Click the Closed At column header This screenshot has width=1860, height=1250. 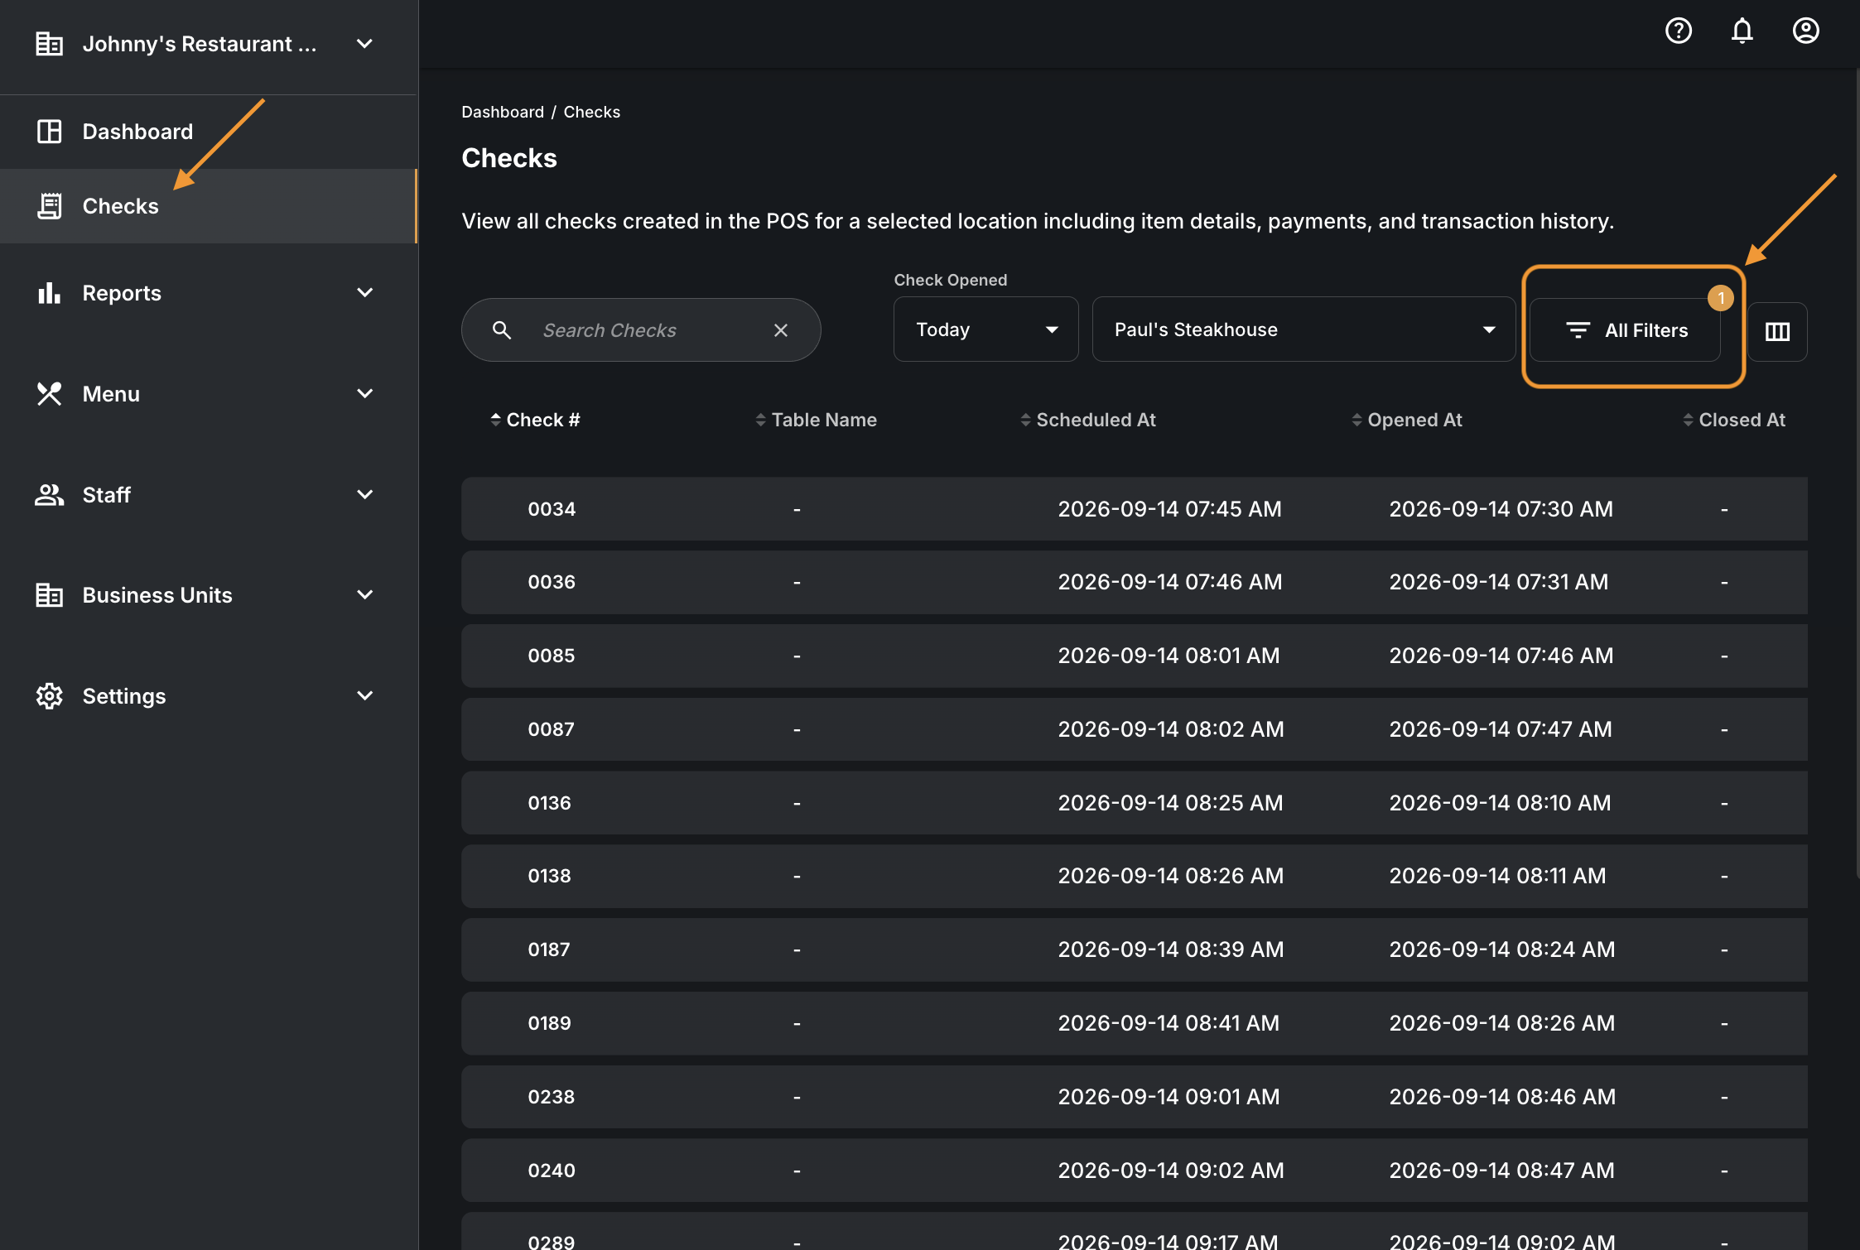click(1742, 420)
